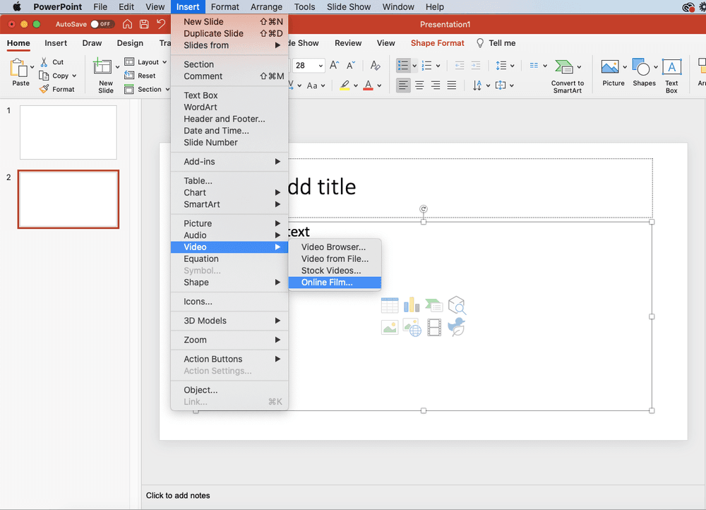
Task: Click the Increase Font Size icon
Action: [335, 65]
